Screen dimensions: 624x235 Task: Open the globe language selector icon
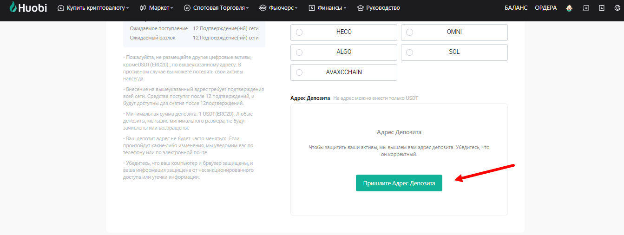(617, 8)
